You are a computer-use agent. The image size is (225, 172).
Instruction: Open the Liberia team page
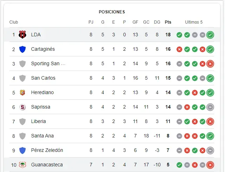[x=38, y=121]
